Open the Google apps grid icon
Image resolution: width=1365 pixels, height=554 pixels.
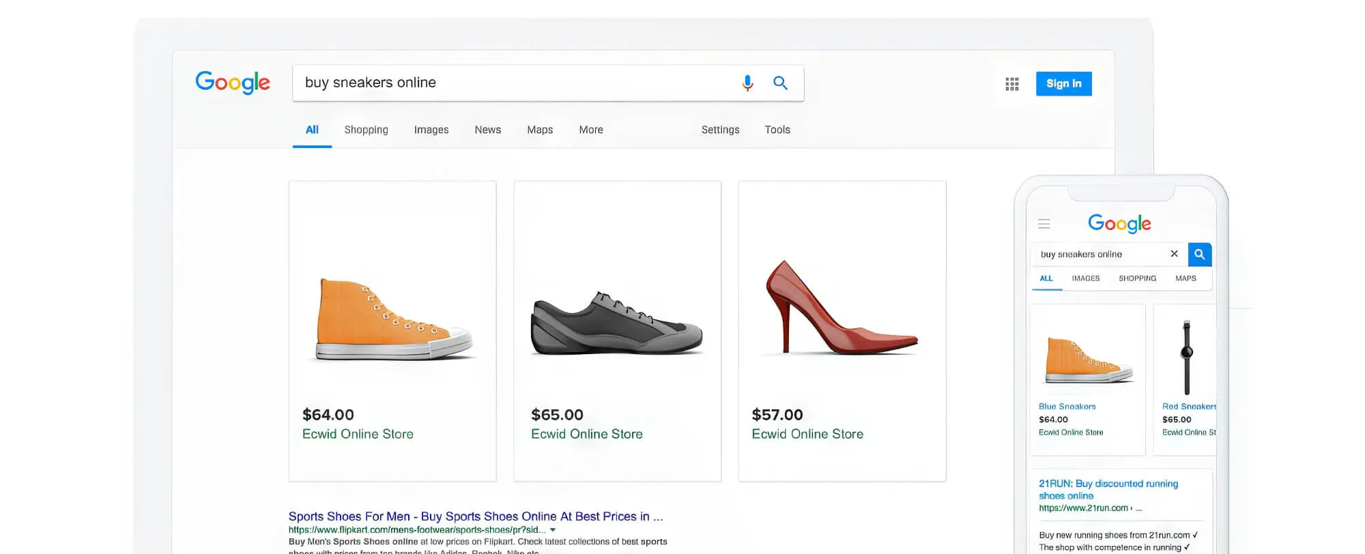coord(1012,84)
